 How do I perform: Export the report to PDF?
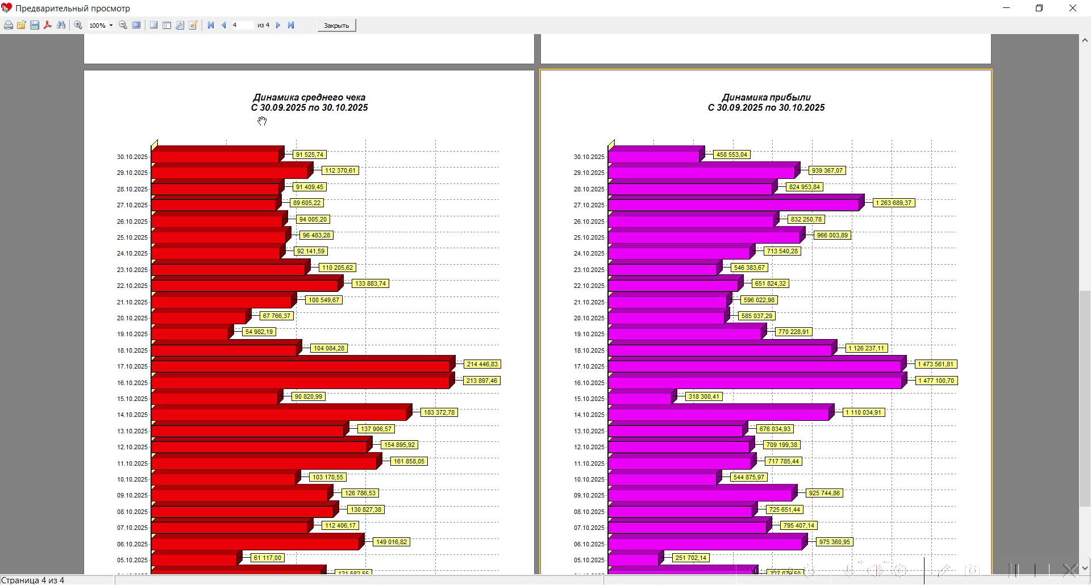coord(48,26)
